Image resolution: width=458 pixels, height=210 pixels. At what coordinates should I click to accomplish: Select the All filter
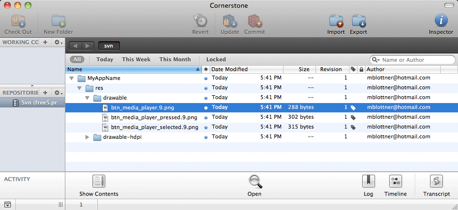77,59
